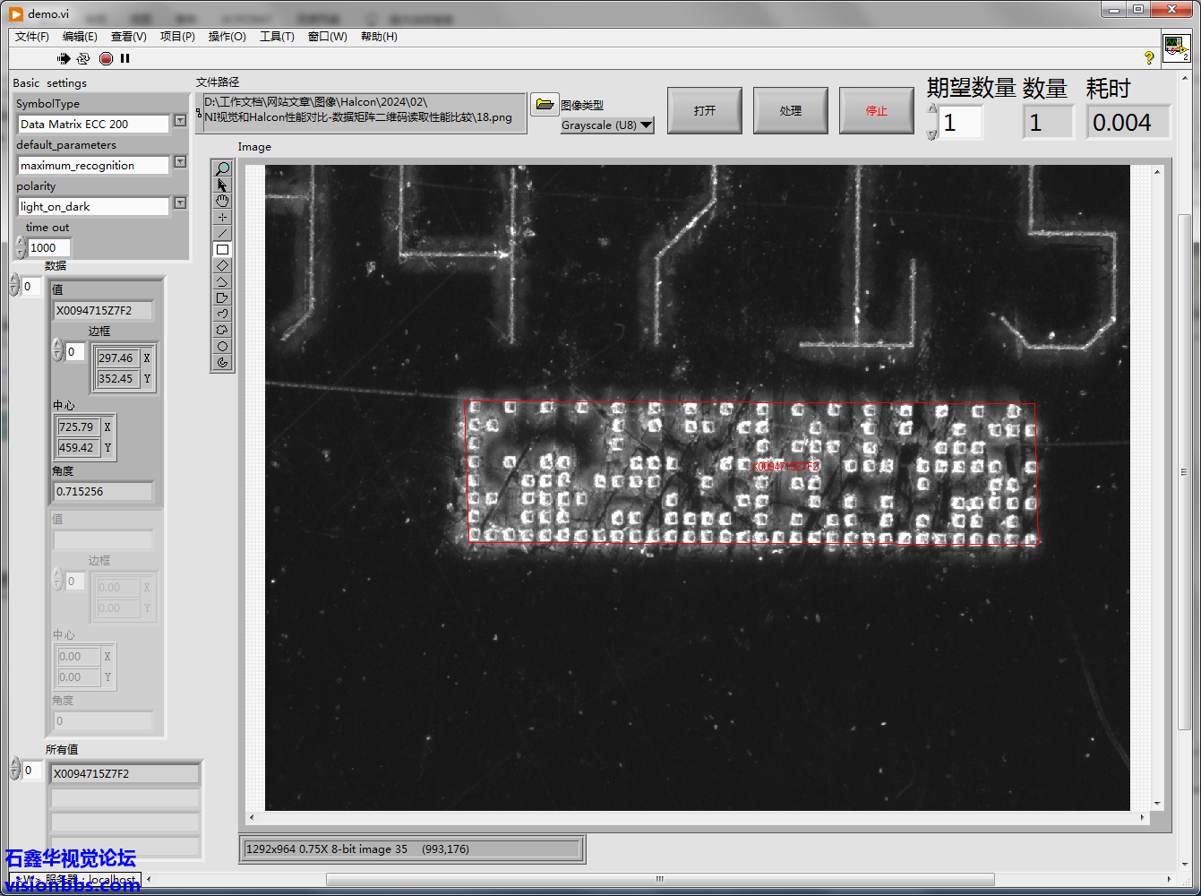1201x896 pixels.
Task: Open context help question mark icon
Action: (1149, 57)
